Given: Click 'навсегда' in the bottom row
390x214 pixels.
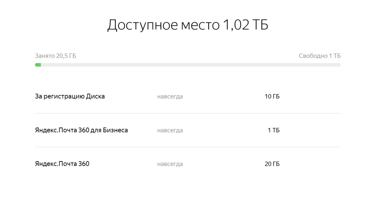Looking at the screenshot, I should tap(170, 164).
